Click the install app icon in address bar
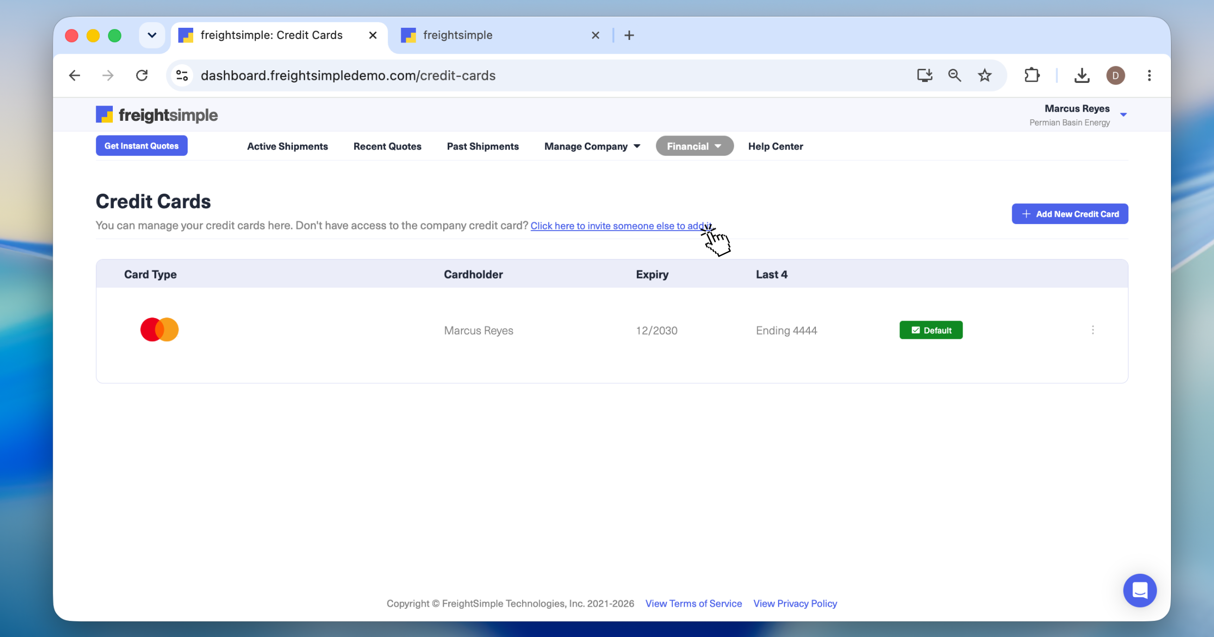Screen dimensions: 1214x637 point(925,76)
